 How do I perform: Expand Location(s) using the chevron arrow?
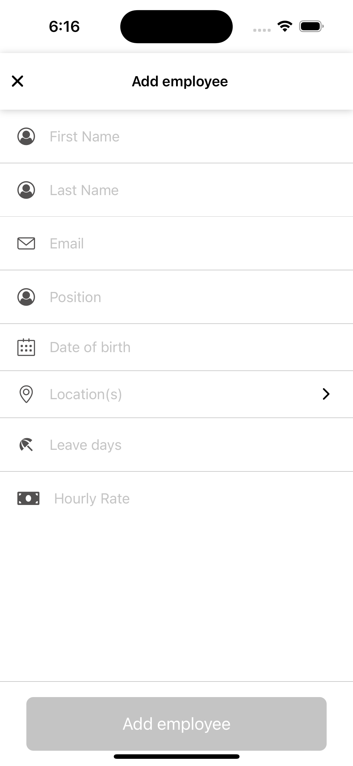tap(326, 394)
